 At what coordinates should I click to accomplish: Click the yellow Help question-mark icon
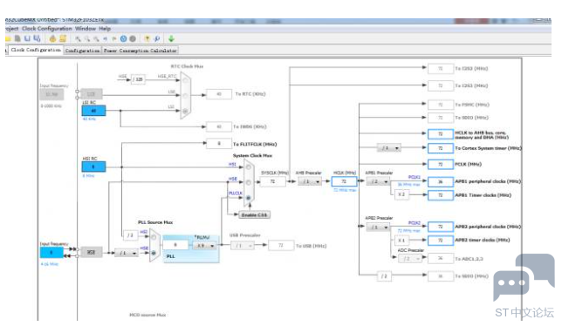147,38
